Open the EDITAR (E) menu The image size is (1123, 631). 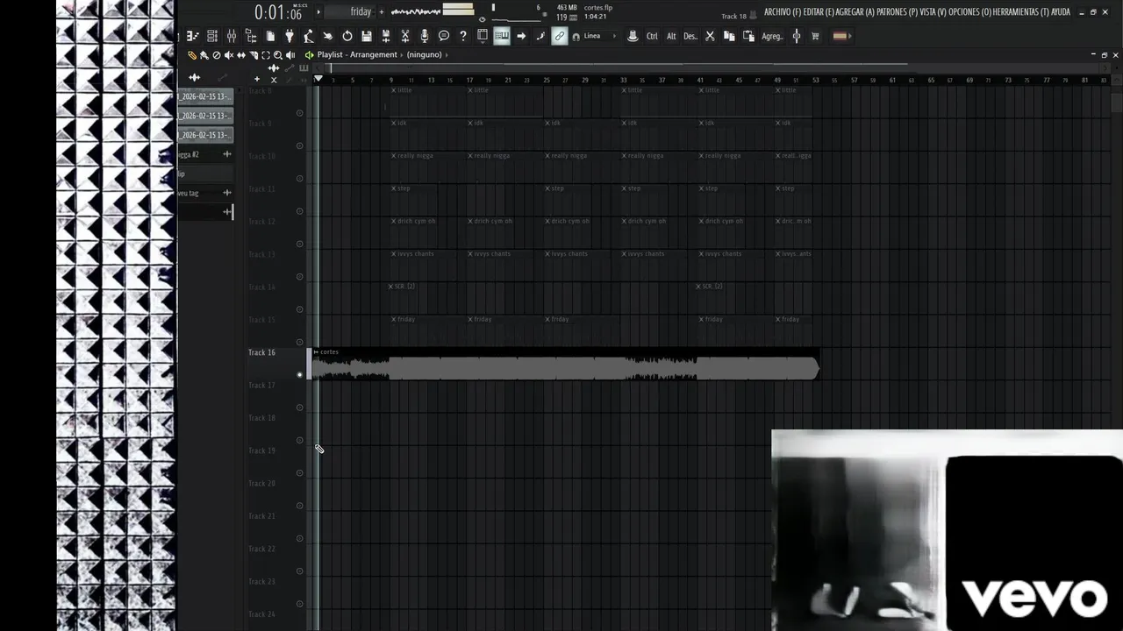(819, 12)
